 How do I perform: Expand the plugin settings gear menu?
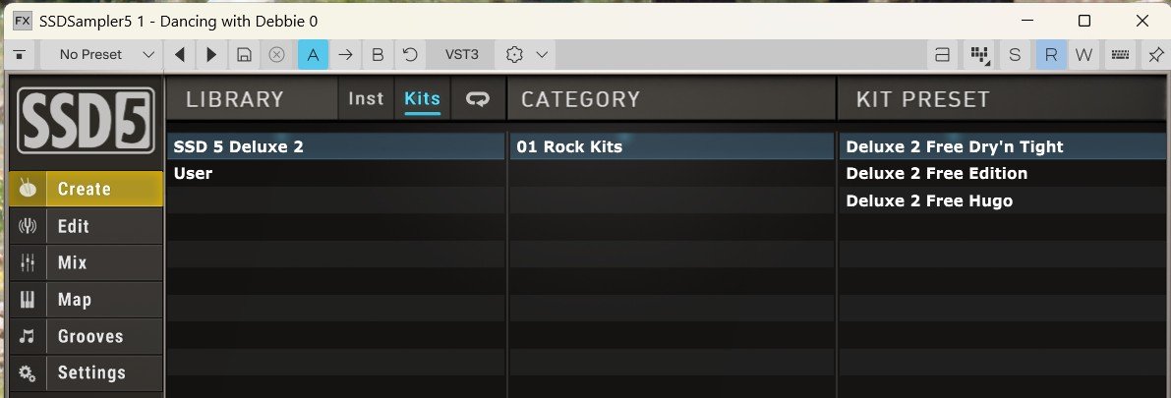point(525,55)
